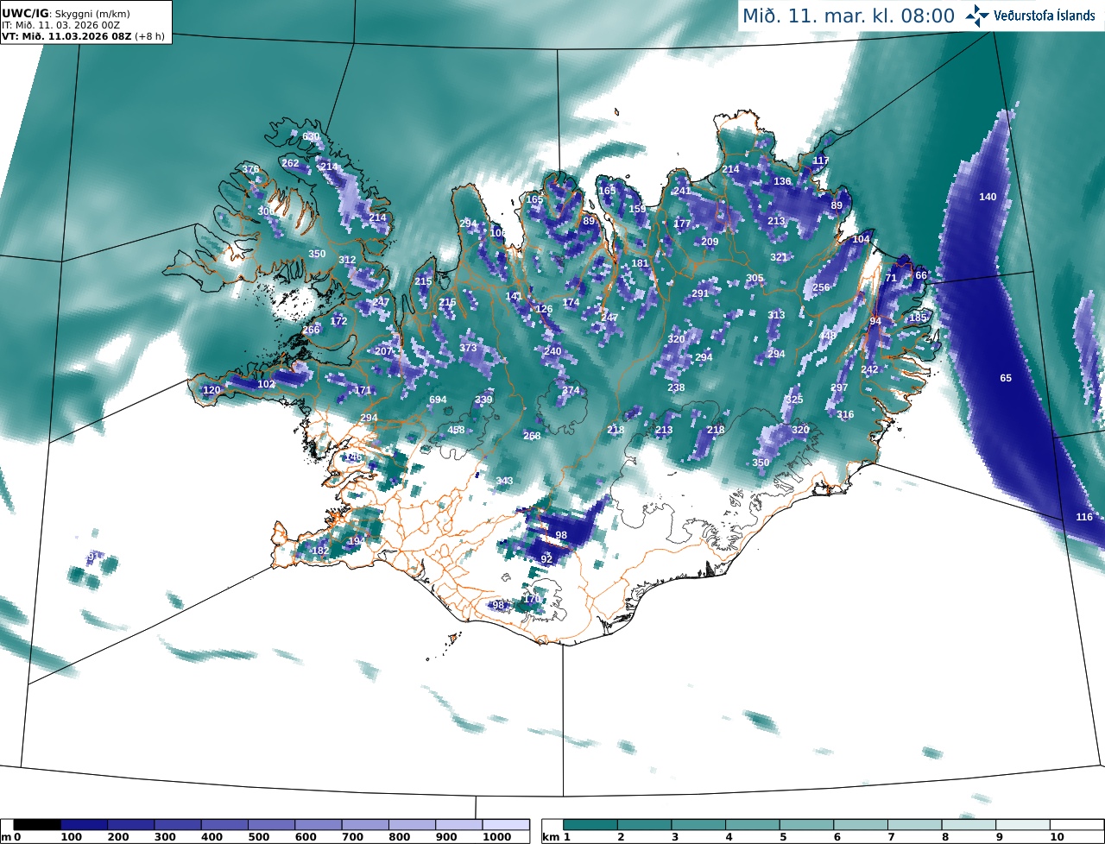This screenshot has width=1105, height=844.
Task: Click the '7' kilometer legend label
Action: point(889,837)
